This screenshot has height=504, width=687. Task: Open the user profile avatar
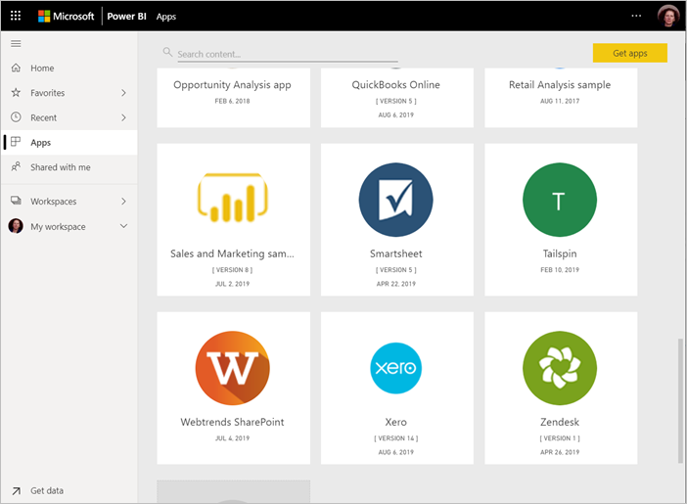(x=668, y=16)
